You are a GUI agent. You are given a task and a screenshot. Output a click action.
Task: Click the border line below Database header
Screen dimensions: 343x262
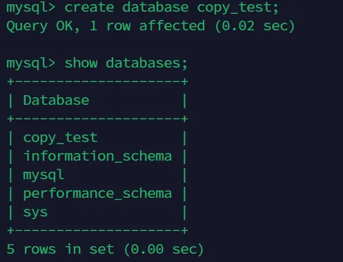pyautogui.click(x=97, y=119)
